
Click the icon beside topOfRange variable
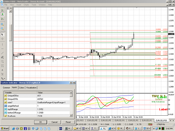[6, 109]
